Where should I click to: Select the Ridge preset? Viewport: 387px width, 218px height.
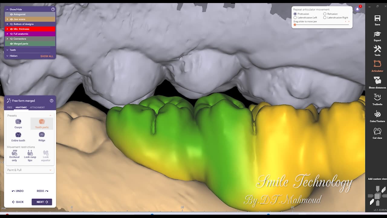(42, 137)
